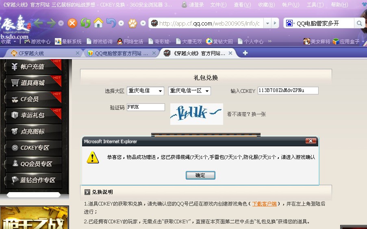This screenshot has height=229, width=367.
Task: Click the paw print toolbar icon
Action: [132, 23]
